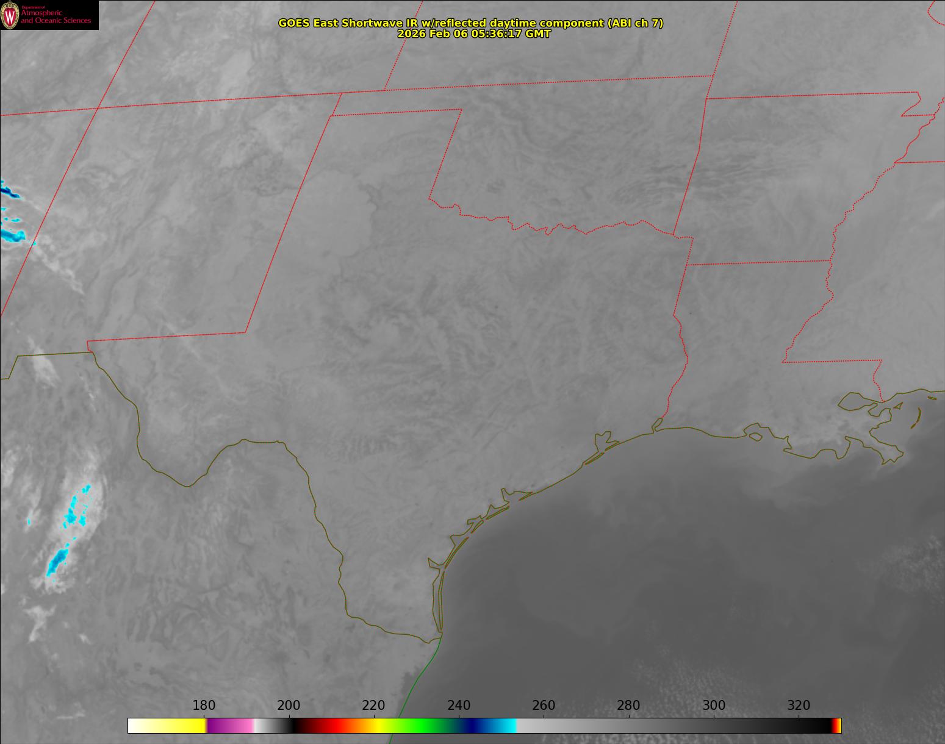The height and width of the screenshot is (744, 945).
Task: Pick the dark blue colorbar segment
Action: (473, 726)
